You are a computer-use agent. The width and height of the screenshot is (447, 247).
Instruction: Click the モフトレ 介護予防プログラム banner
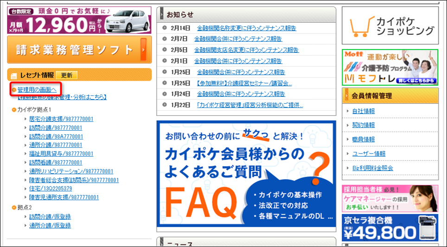tap(390, 68)
